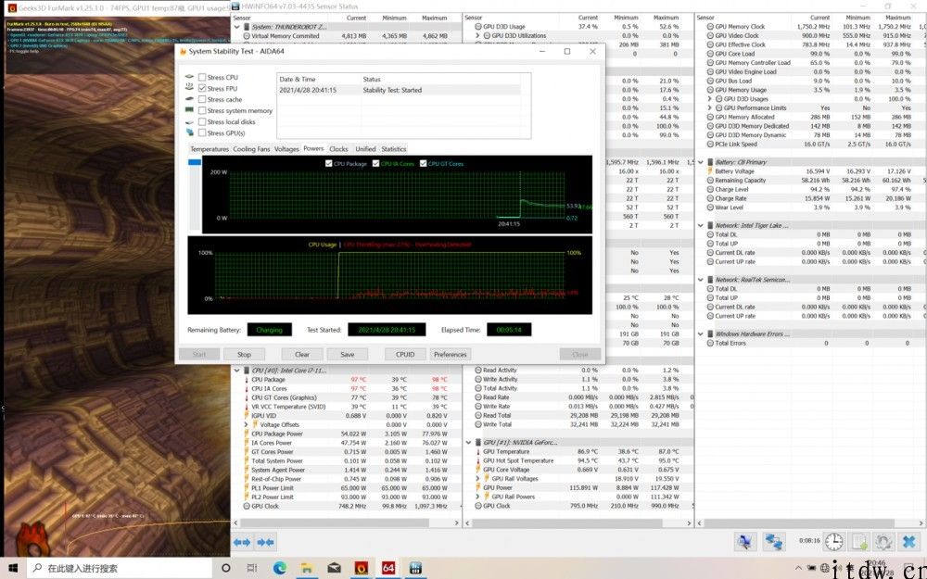This screenshot has width=927, height=579.
Task: Select the 'Stability Test: Started' log row
Action: click(x=400, y=91)
